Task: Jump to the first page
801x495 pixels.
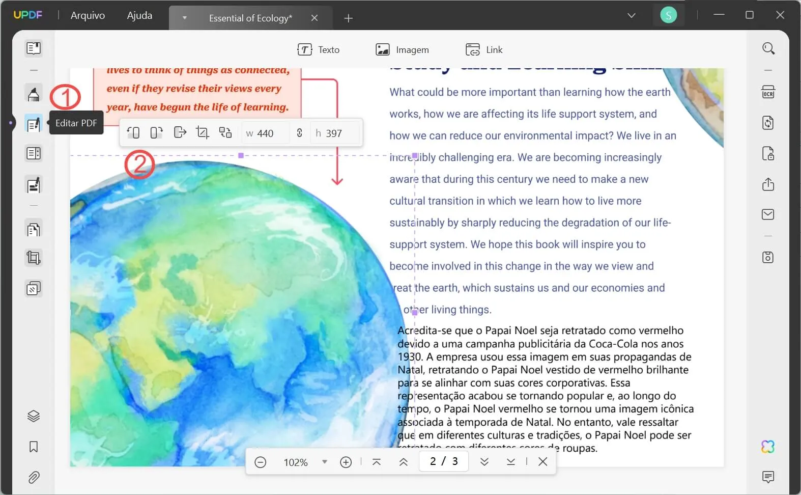Action: pyautogui.click(x=377, y=462)
